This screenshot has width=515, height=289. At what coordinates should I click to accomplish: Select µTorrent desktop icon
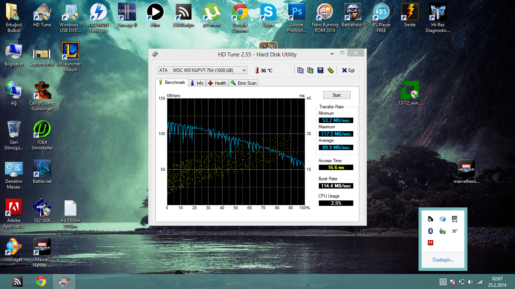212,15
